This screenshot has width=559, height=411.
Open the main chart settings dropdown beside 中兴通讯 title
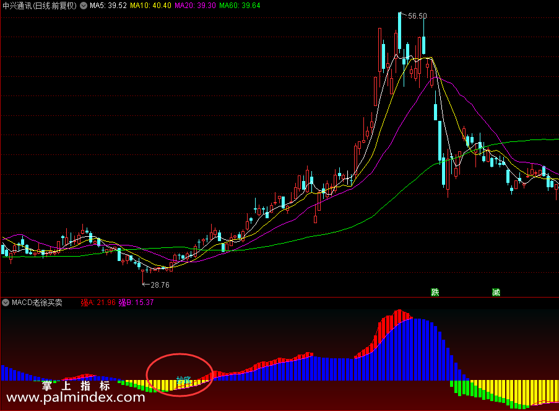84,6
